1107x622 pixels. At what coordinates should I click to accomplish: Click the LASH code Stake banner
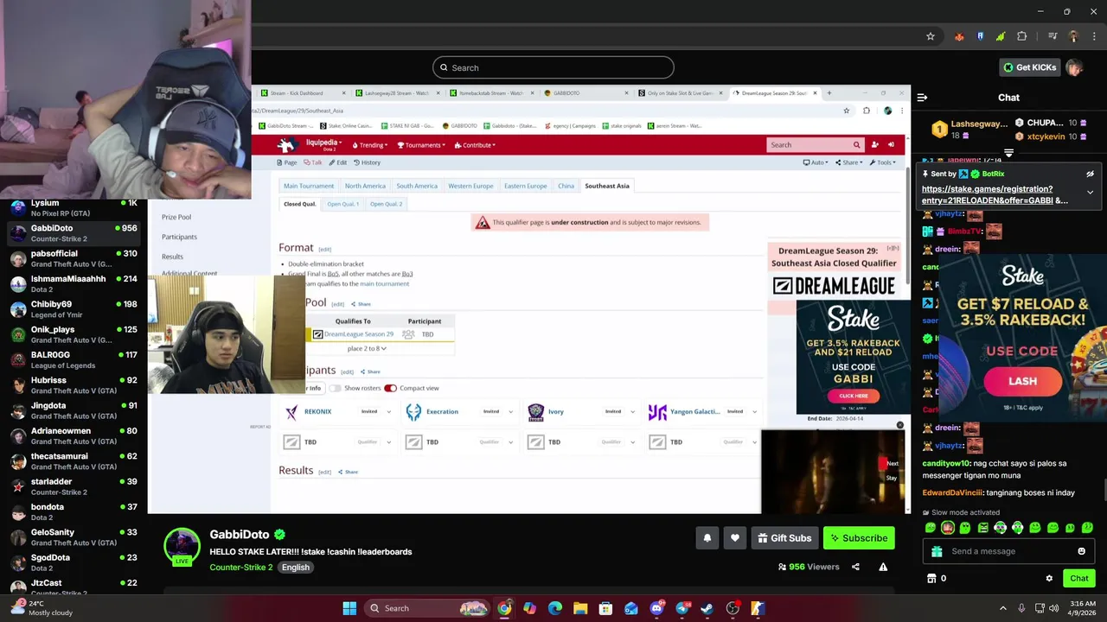1021,337
